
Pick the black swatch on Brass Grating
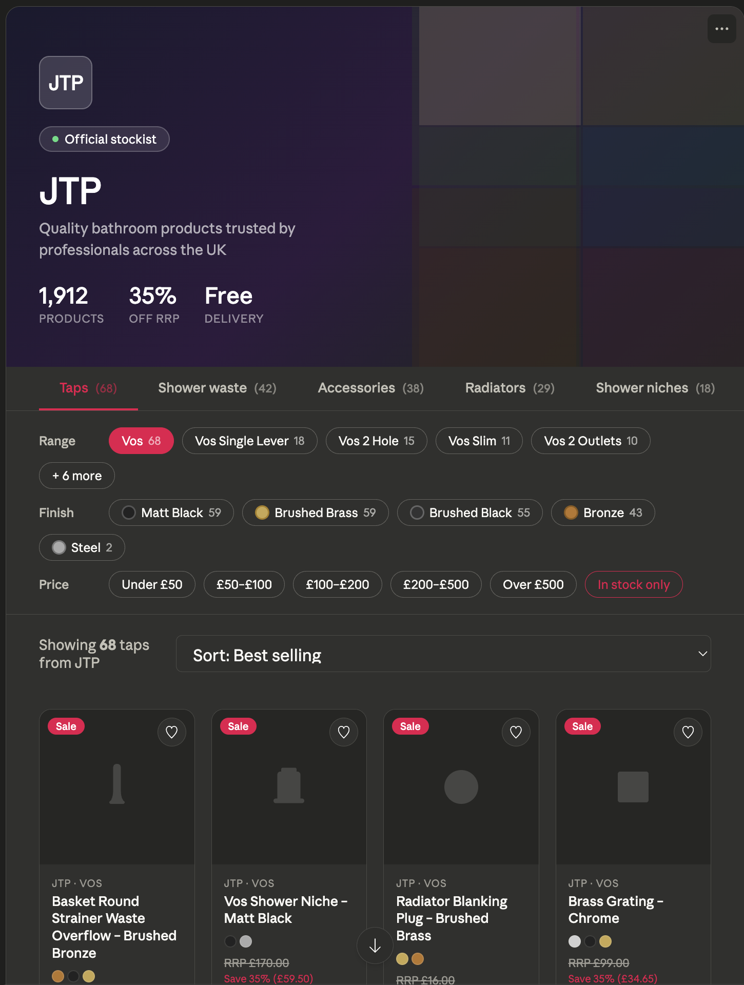tap(590, 941)
